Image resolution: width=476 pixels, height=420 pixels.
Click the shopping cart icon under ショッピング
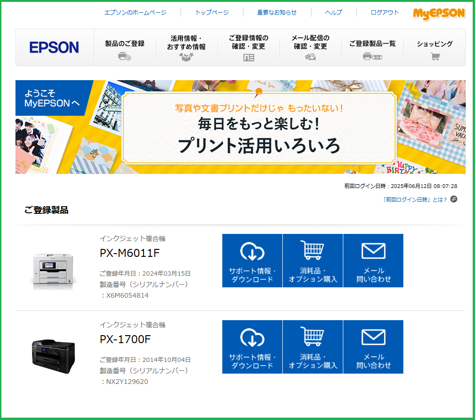[435, 56]
